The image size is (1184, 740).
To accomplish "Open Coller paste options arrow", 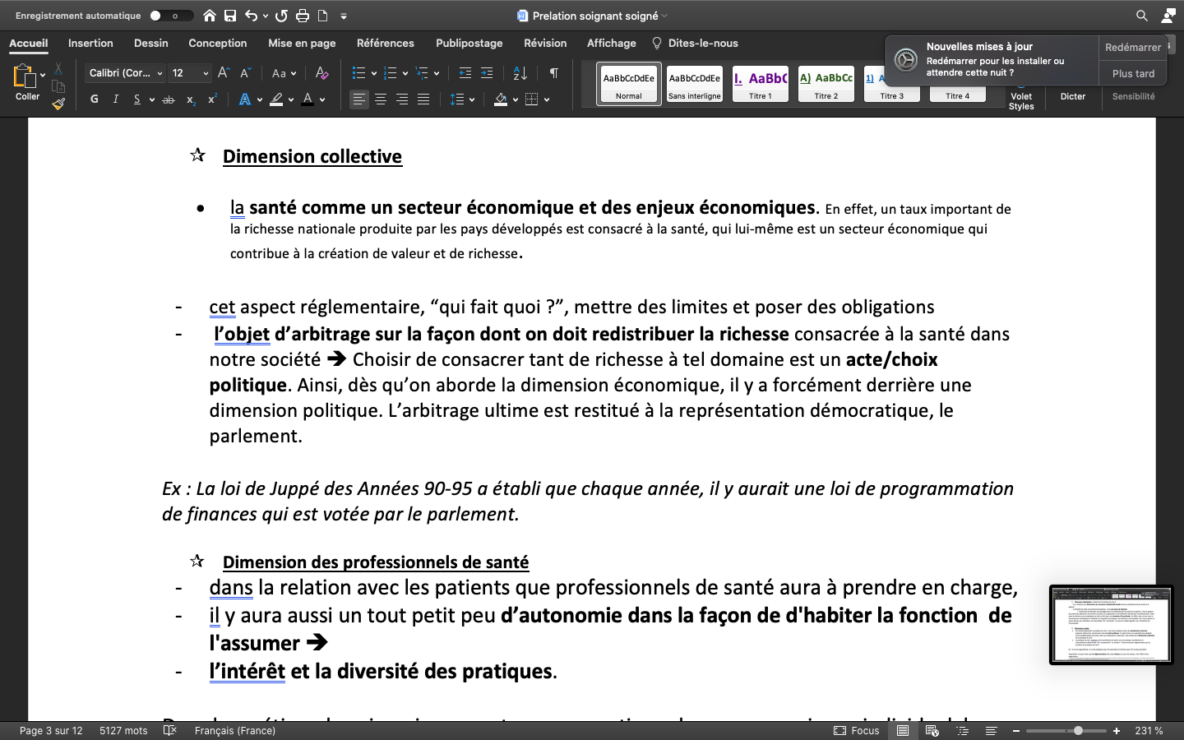I will tap(43, 75).
